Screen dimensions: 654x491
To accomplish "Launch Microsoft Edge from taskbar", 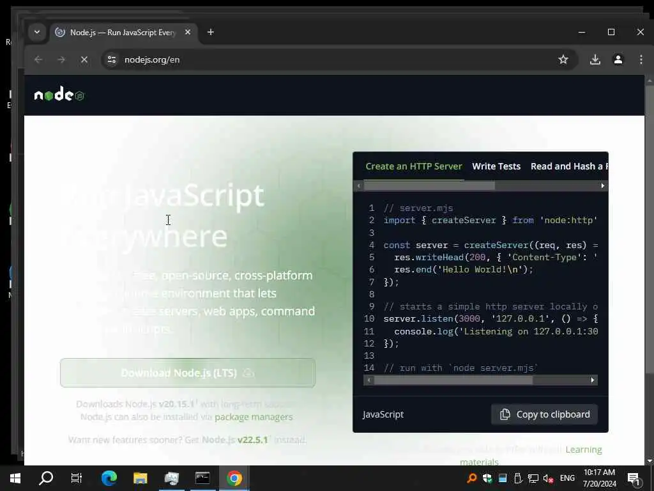I will tap(109, 478).
